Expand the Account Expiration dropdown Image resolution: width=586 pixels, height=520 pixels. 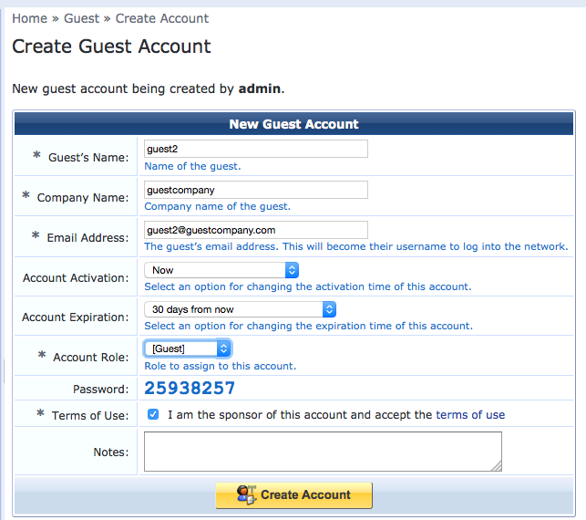(x=240, y=309)
